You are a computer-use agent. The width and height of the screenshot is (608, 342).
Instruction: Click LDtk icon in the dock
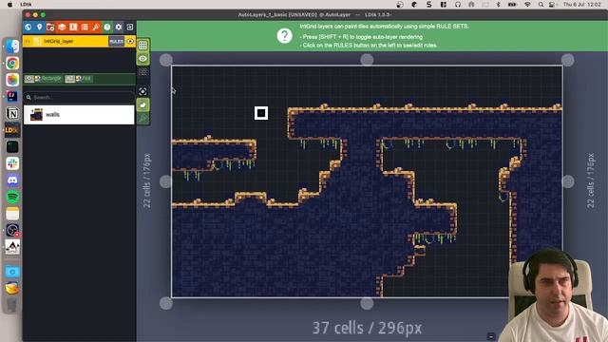click(x=12, y=130)
